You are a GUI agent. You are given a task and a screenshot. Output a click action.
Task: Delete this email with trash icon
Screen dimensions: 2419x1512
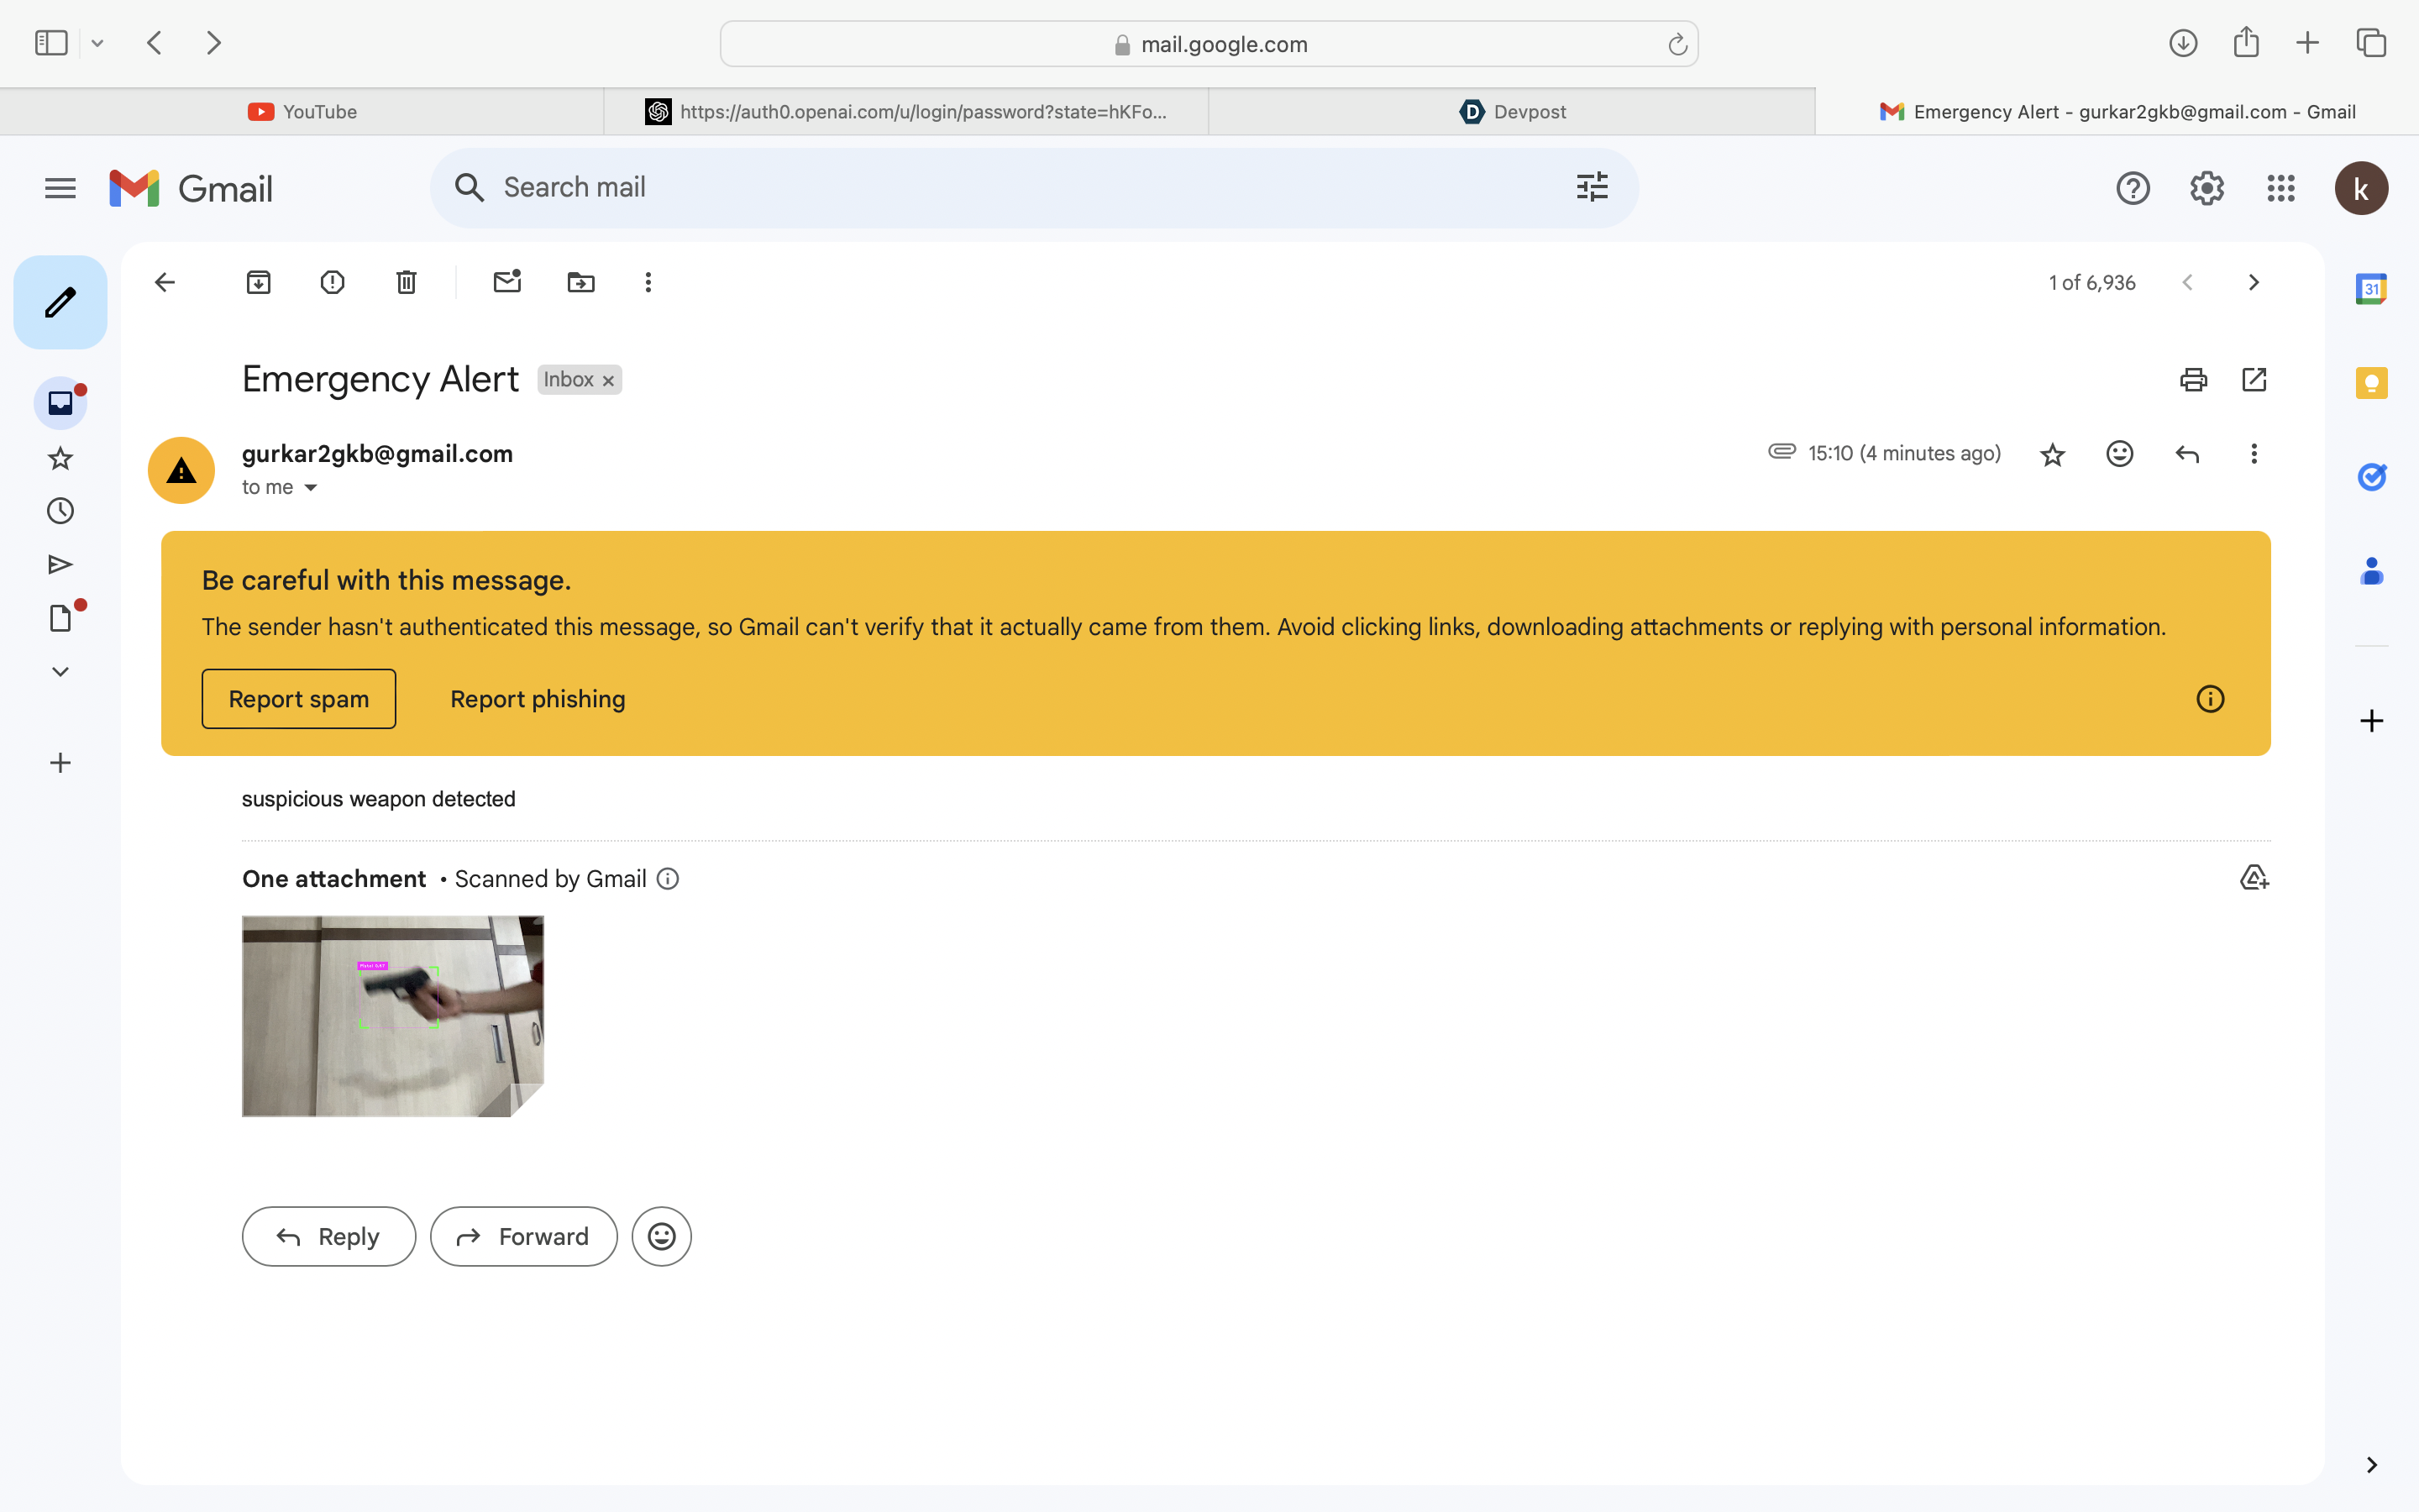click(x=406, y=282)
